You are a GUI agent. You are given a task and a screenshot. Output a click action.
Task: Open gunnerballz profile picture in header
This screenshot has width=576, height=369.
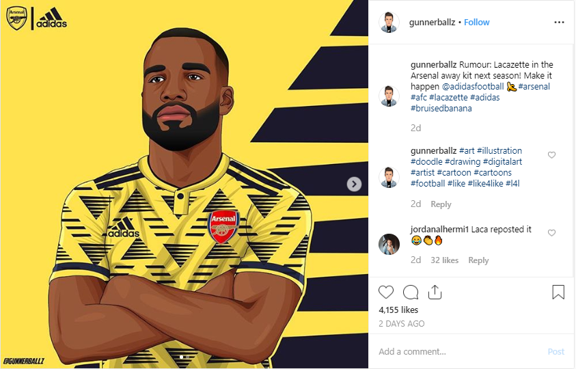click(x=389, y=23)
